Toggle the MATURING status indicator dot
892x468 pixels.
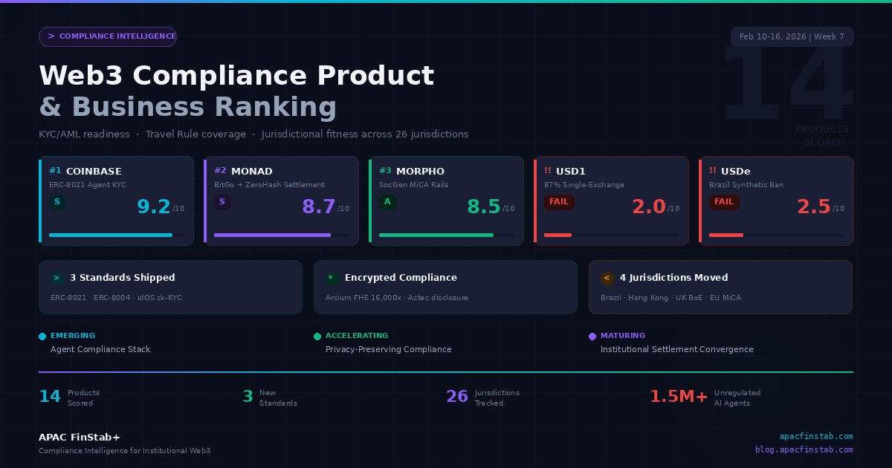pyautogui.click(x=592, y=336)
